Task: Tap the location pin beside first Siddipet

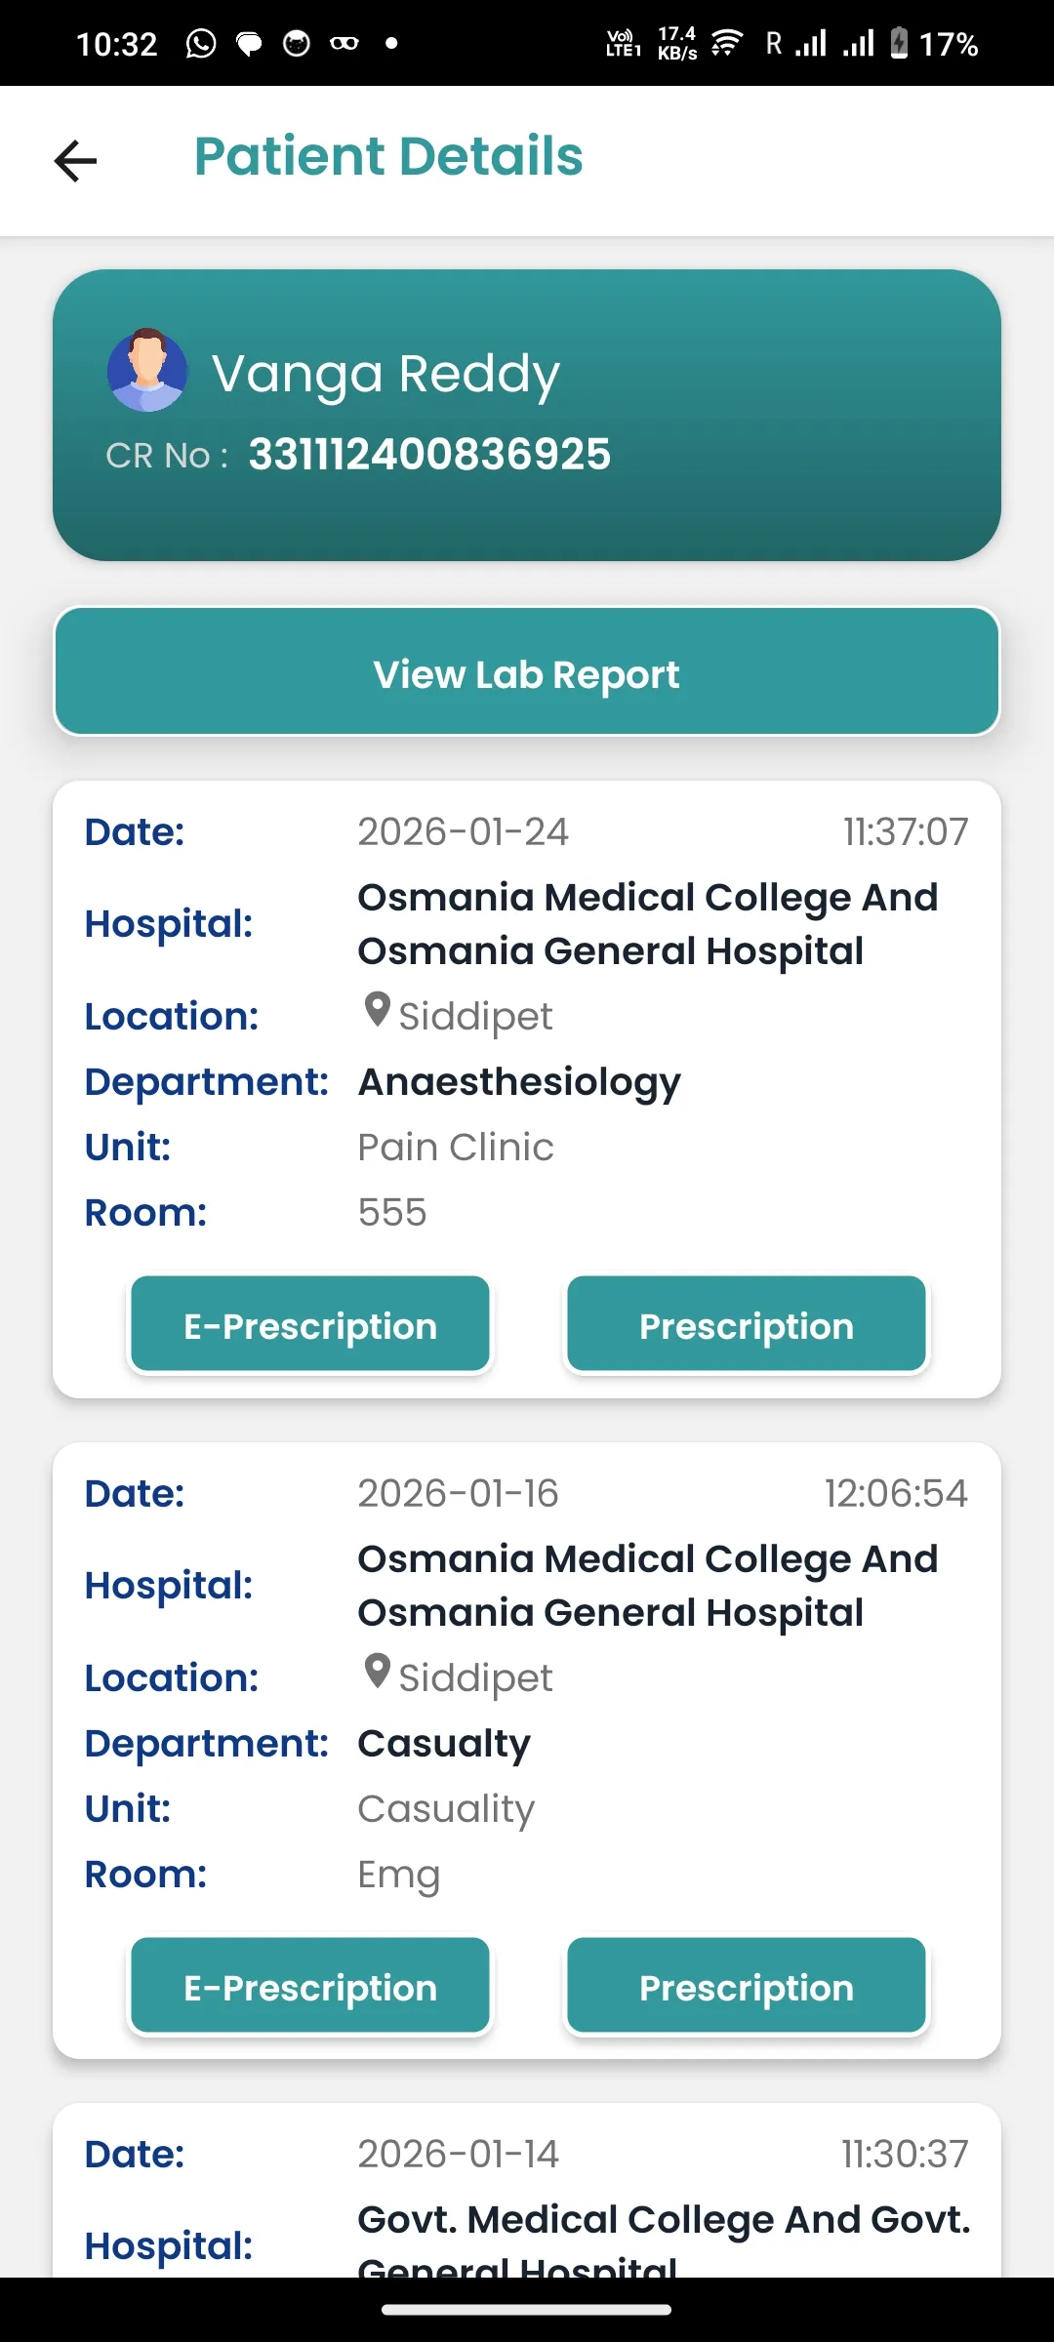Action: click(x=377, y=1011)
